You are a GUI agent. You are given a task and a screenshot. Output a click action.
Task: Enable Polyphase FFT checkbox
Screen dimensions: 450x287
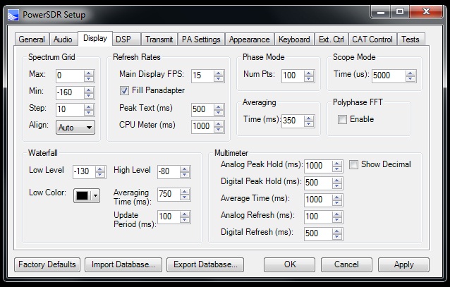coord(342,119)
